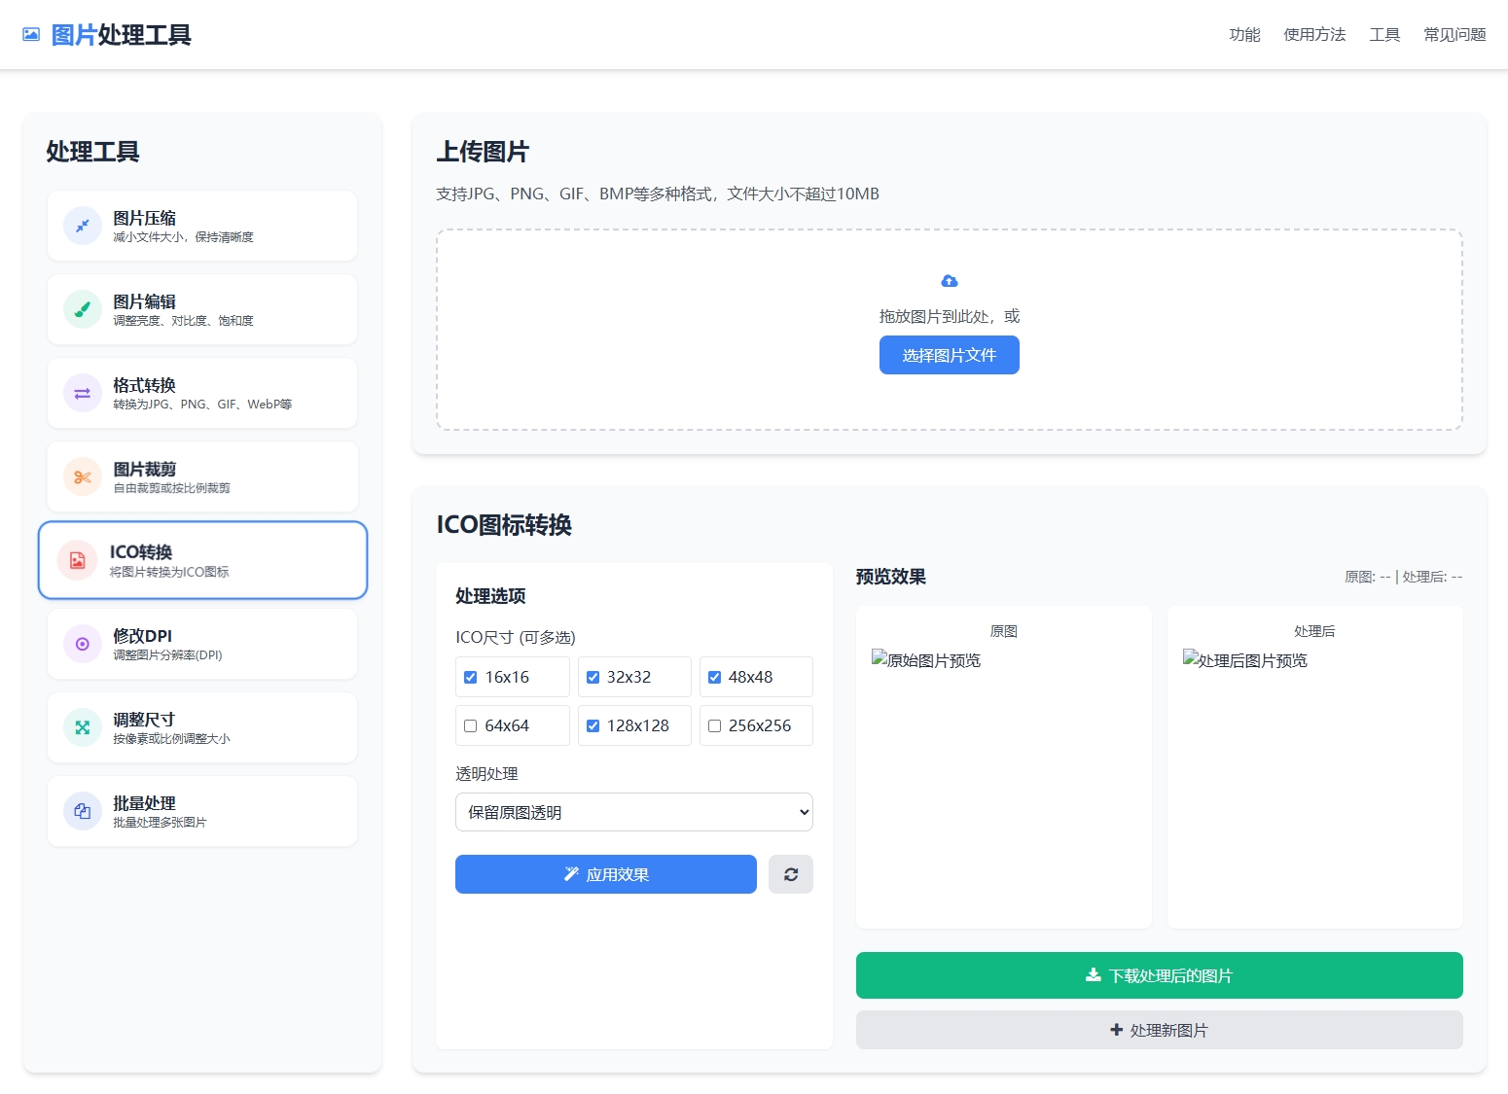The height and width of the screenshot is (1094, 1508).
Task: Select the scissors crop tool icon
Action: coord(83,476)
